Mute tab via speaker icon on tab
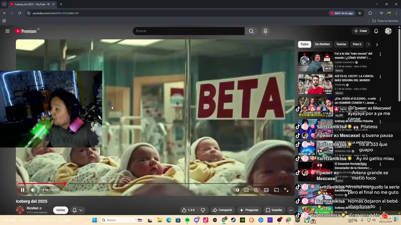This screenshot has height=225, width=401. pyautogui.click(x=49, y=4)
